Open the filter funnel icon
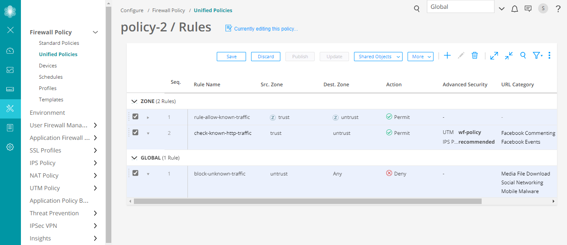 tap(537, 56)
